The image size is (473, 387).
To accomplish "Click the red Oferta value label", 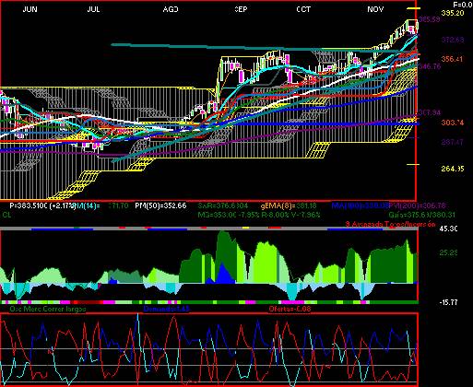I will 290,309.
